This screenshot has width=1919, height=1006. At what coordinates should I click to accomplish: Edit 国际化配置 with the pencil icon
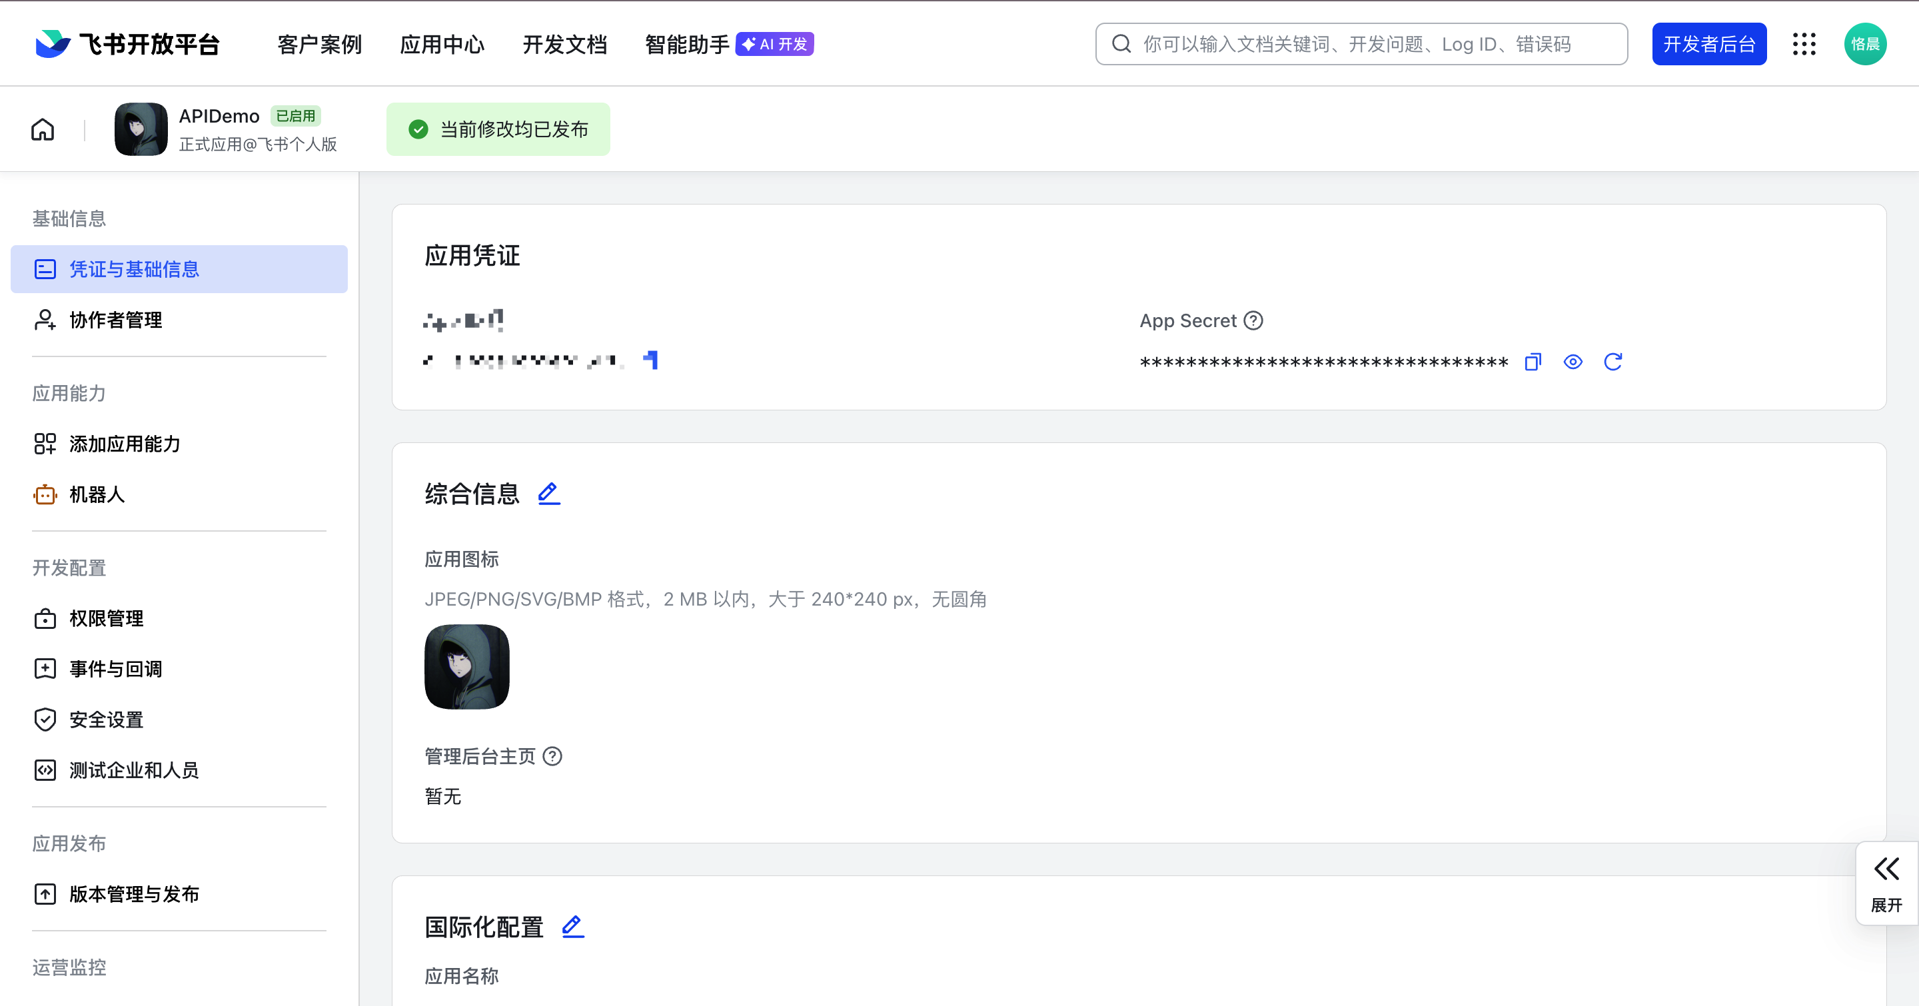pos(573,926)
